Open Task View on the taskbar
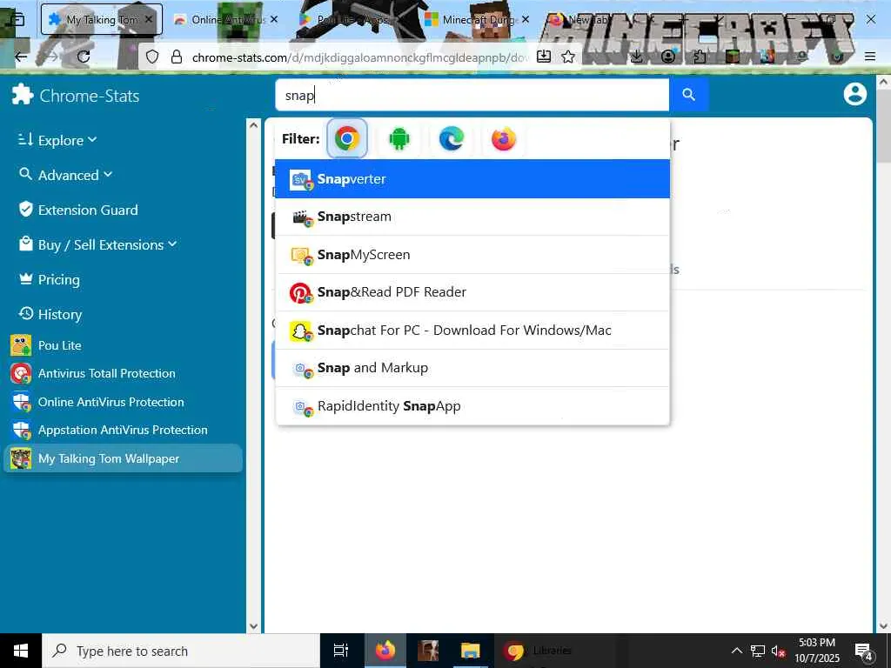891x668 pixels. click(341, 651)
